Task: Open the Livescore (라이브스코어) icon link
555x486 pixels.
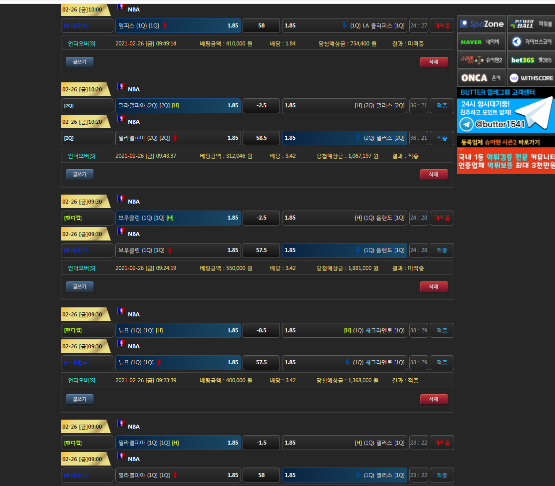Action: click(531, 42)
